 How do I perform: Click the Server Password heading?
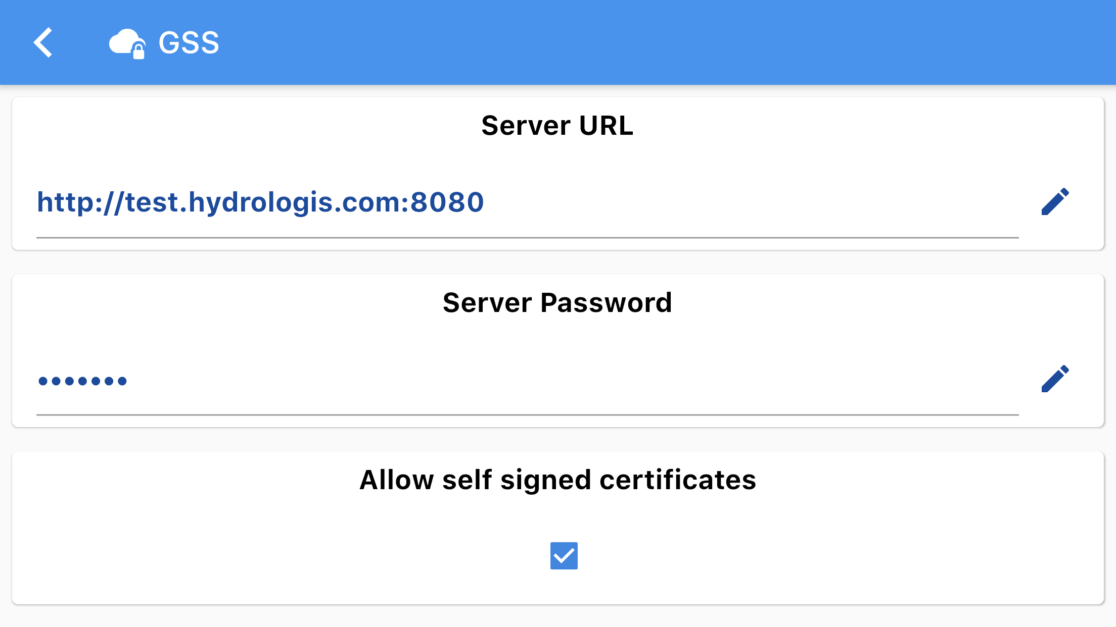pos(557,302)
